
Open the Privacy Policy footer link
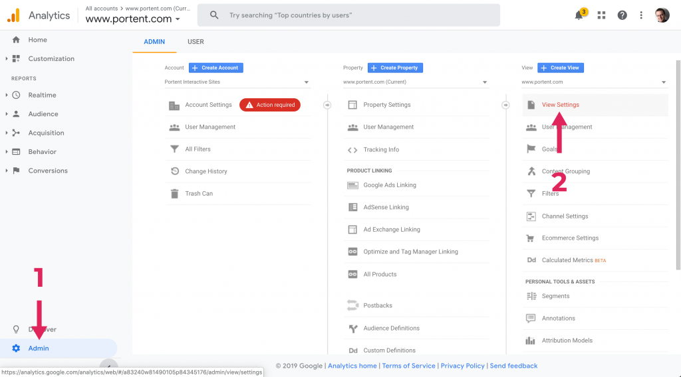coord(462,366)
